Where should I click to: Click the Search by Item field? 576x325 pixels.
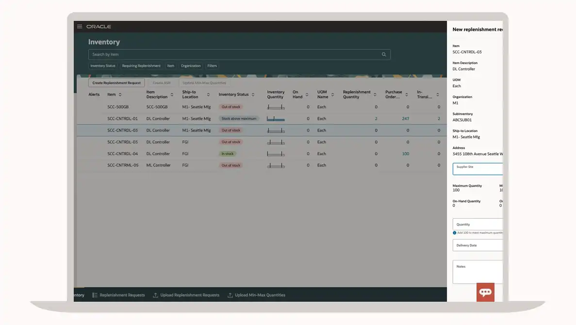pos(233,54)
